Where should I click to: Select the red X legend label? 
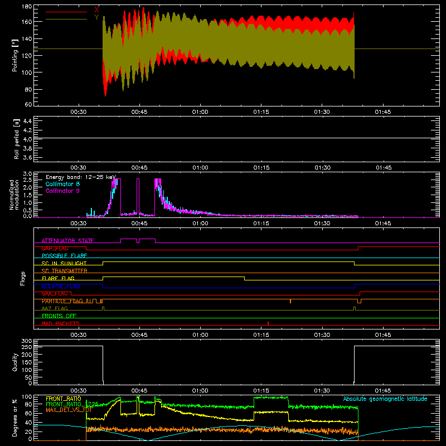click(x=96, y=9)
